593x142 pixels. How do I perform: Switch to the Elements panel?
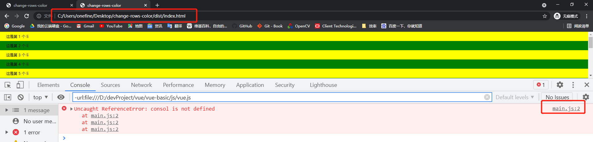pos(48,85)
